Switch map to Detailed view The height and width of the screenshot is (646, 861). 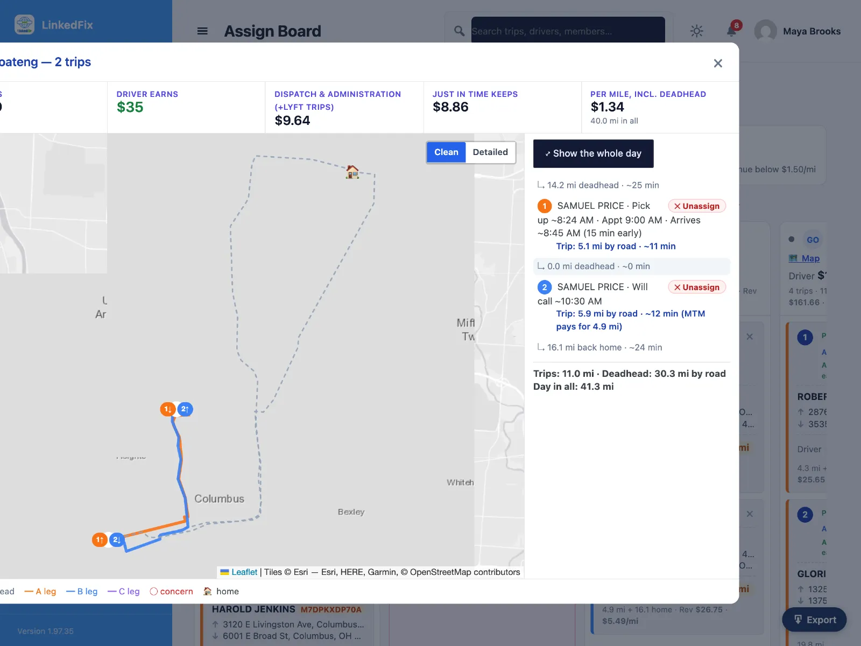click(x=490, y=152)
